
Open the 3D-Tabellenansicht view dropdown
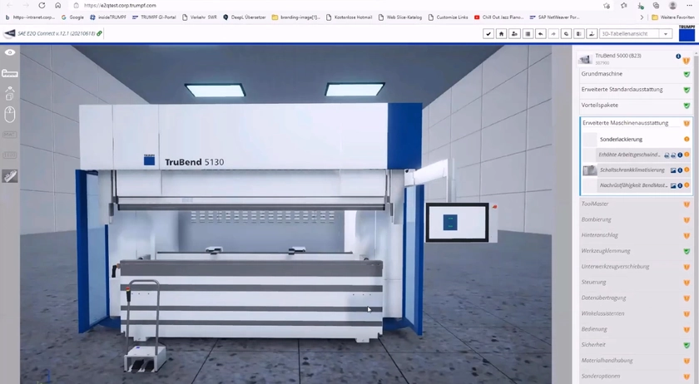636,34
